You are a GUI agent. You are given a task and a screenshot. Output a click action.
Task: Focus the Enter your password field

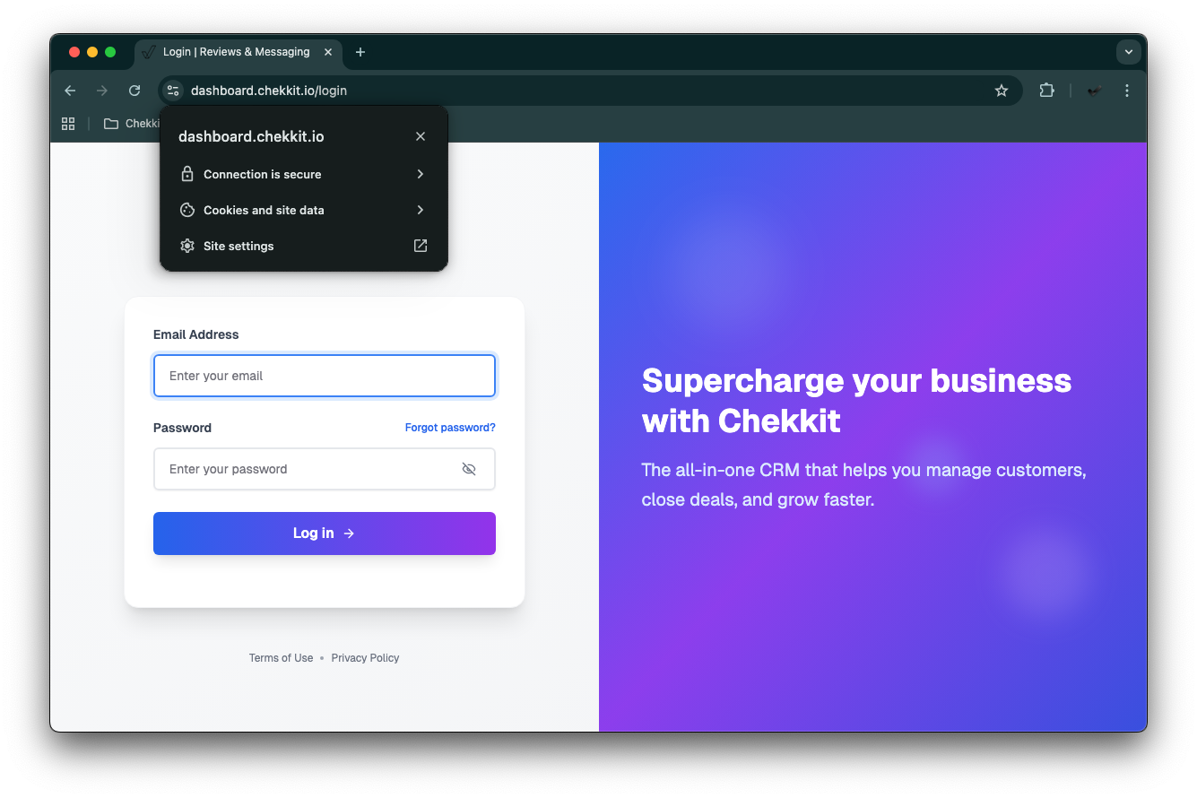(325, 469)
